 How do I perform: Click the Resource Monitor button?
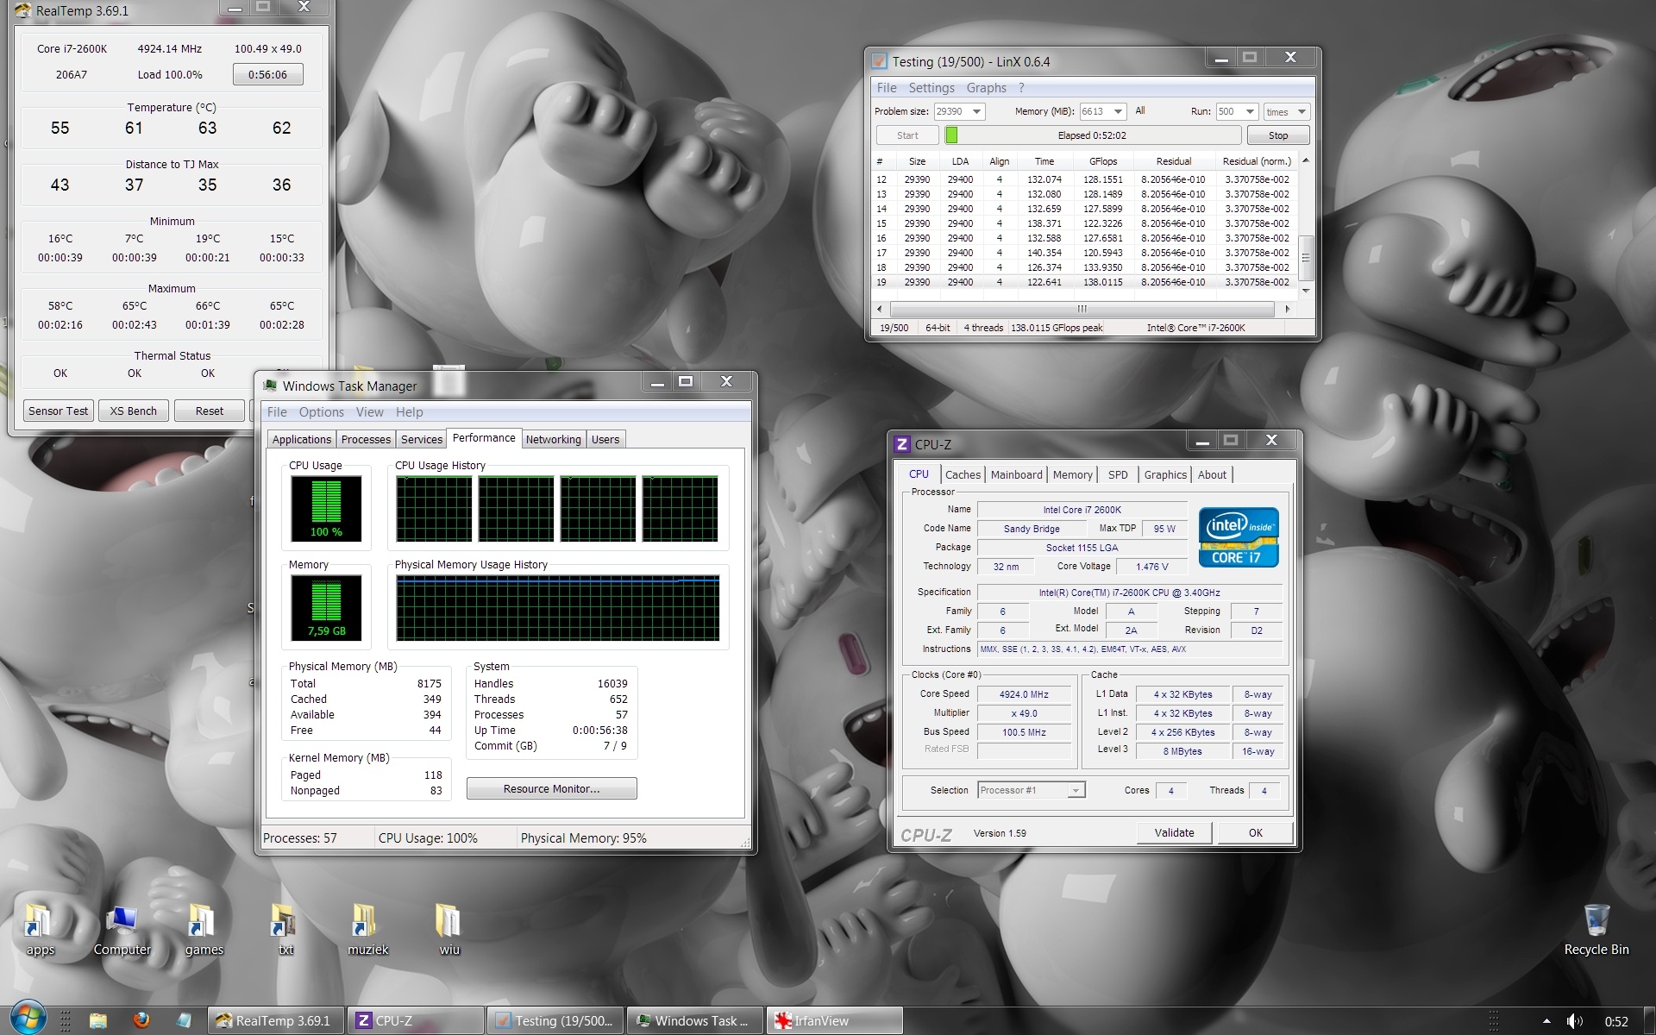(551, 788)
